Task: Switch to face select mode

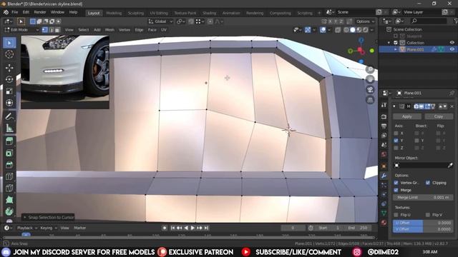Action: coord(57,30)
